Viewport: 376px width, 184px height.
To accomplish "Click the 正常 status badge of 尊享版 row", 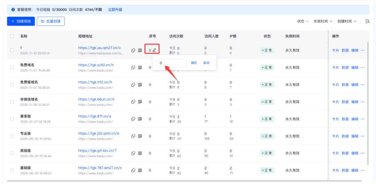I will (267, 119).
